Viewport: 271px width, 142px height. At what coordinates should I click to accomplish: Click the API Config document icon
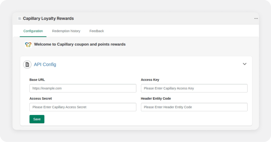click(x=27, y=65)
